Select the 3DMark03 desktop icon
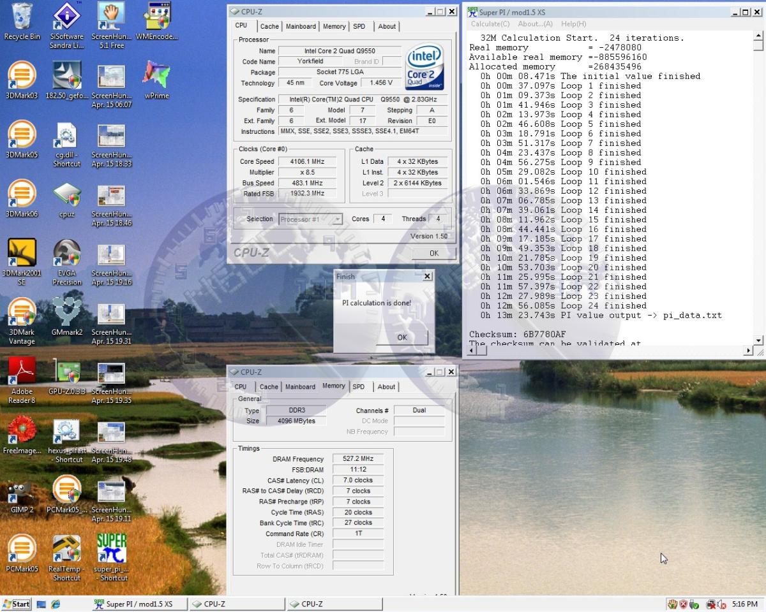The height and width of the screenshot is (612, 766). tap(22, 81)
